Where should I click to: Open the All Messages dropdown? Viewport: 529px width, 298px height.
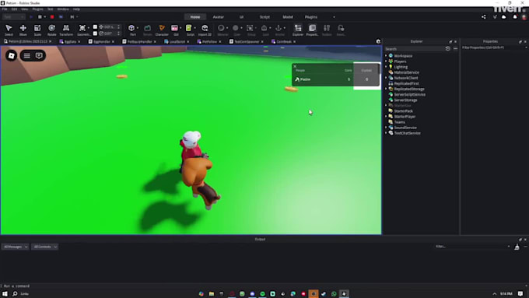pos(16,247)
